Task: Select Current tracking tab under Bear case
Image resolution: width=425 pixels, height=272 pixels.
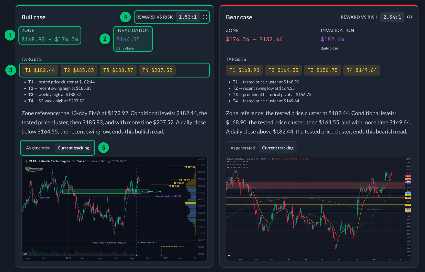Action: 278,148
